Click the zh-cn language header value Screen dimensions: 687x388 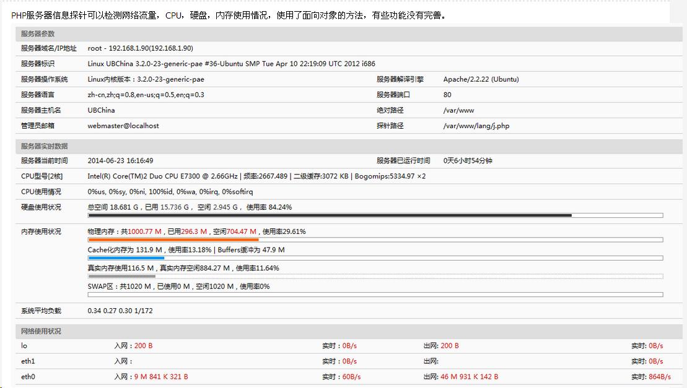(x=146, y=95)
